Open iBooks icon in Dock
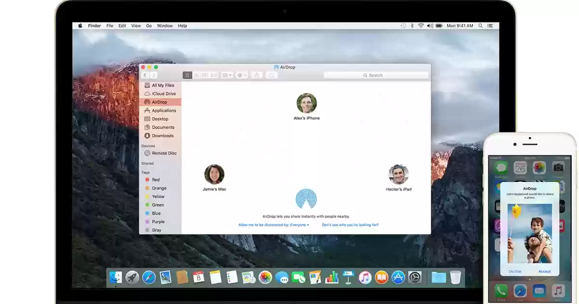Viewport: 579px width, 304px height. pos(382,277)
